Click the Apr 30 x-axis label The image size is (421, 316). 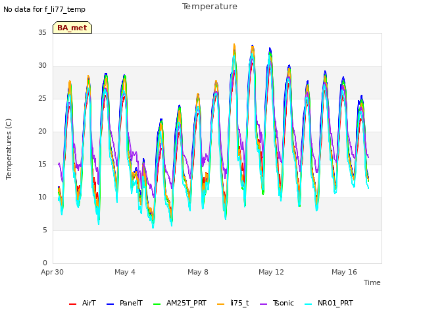click(x=52, y=272)
